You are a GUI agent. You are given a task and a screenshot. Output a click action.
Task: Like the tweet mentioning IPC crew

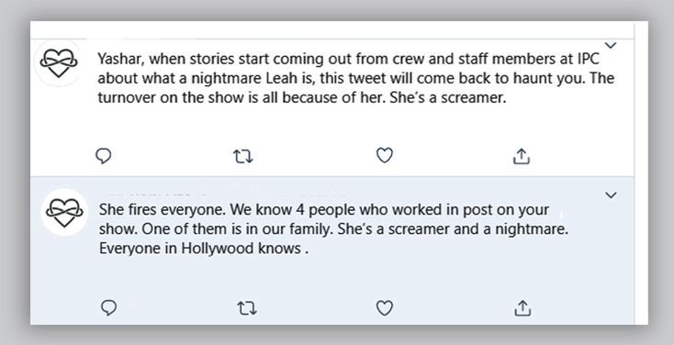(384, 155)
